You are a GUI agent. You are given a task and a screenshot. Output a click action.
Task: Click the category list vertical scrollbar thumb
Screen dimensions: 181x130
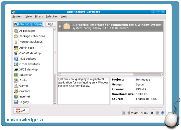tap(55, 53)
